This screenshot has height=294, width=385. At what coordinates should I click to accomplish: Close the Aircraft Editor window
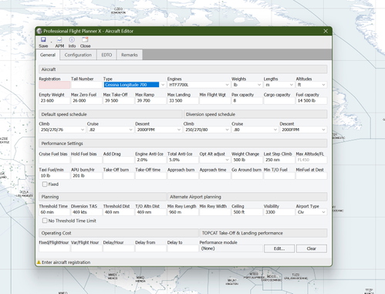[326, 31]
